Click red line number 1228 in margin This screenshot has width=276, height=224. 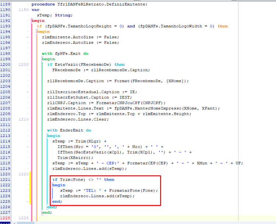[5, 218]
